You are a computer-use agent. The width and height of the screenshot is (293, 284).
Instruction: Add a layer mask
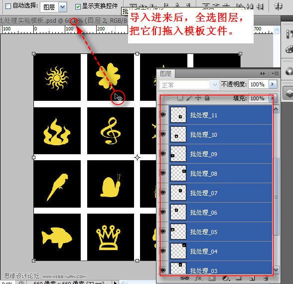coord(212,278)
